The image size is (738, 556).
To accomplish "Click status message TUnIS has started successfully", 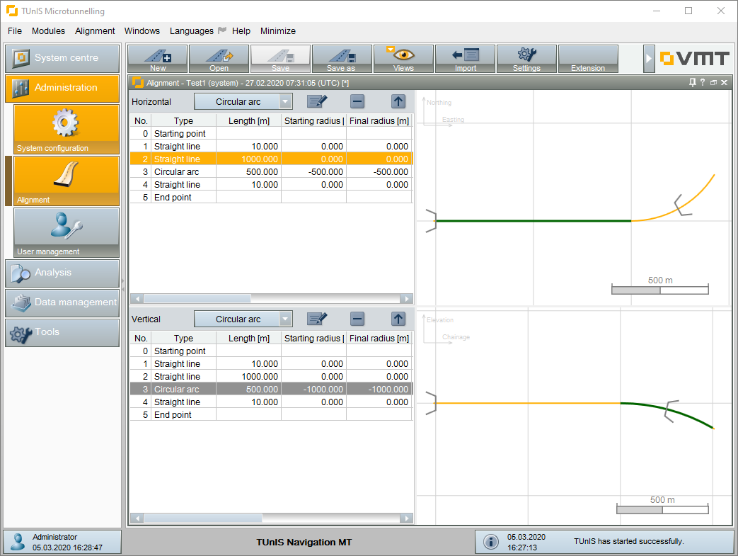I will tap(628, 541).
